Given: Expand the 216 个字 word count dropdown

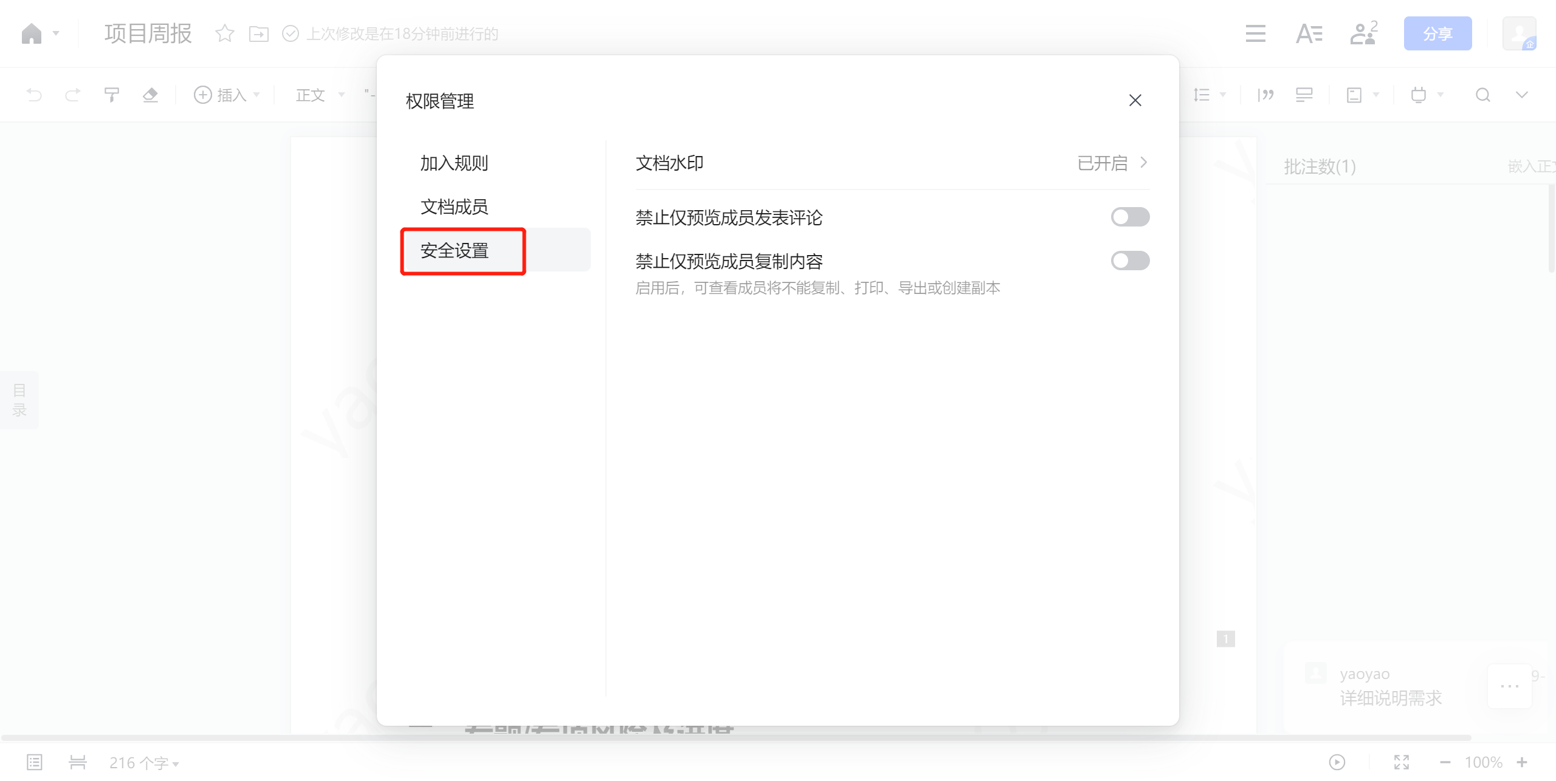Looking at the screenshot, I should coord(144,763).
